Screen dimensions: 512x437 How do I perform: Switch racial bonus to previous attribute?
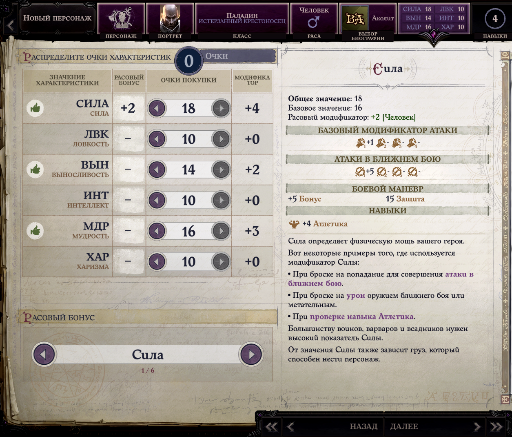pyautogui.click(x=44, y=355)
